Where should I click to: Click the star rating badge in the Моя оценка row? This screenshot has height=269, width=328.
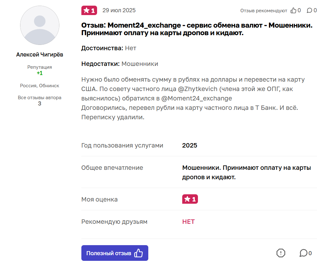[x=190, y=199]
